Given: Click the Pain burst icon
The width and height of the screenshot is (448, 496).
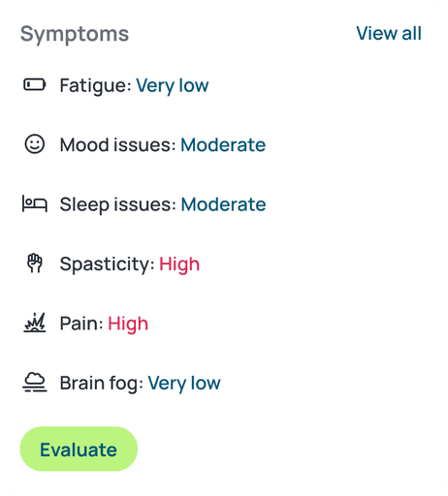Looking at the screenshot, I should pos(35,323).
